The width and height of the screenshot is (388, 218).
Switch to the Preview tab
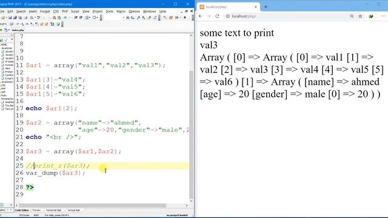click(36, 210)
